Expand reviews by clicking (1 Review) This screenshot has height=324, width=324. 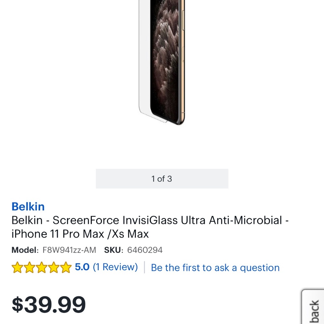[116, 267]
